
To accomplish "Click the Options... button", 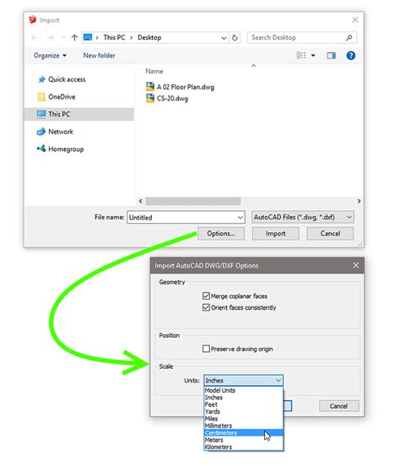I will coord(221,234).
